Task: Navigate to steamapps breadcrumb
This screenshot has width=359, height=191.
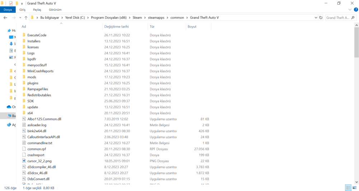Action: (156, 18)
